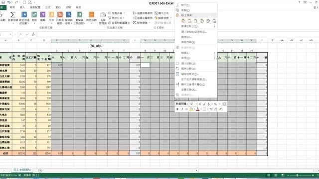
Task: Open Date & Time (日期及時間) functions
Action: (60, 18)
